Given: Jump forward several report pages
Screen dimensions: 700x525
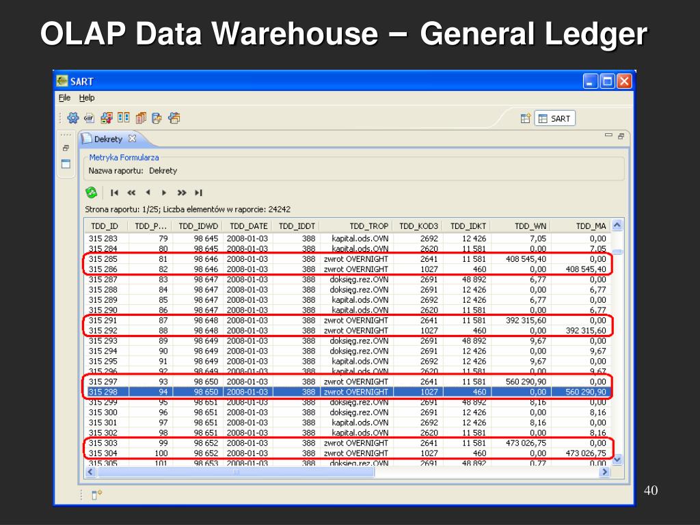Looking at the screenshot, I should [181, 192].
